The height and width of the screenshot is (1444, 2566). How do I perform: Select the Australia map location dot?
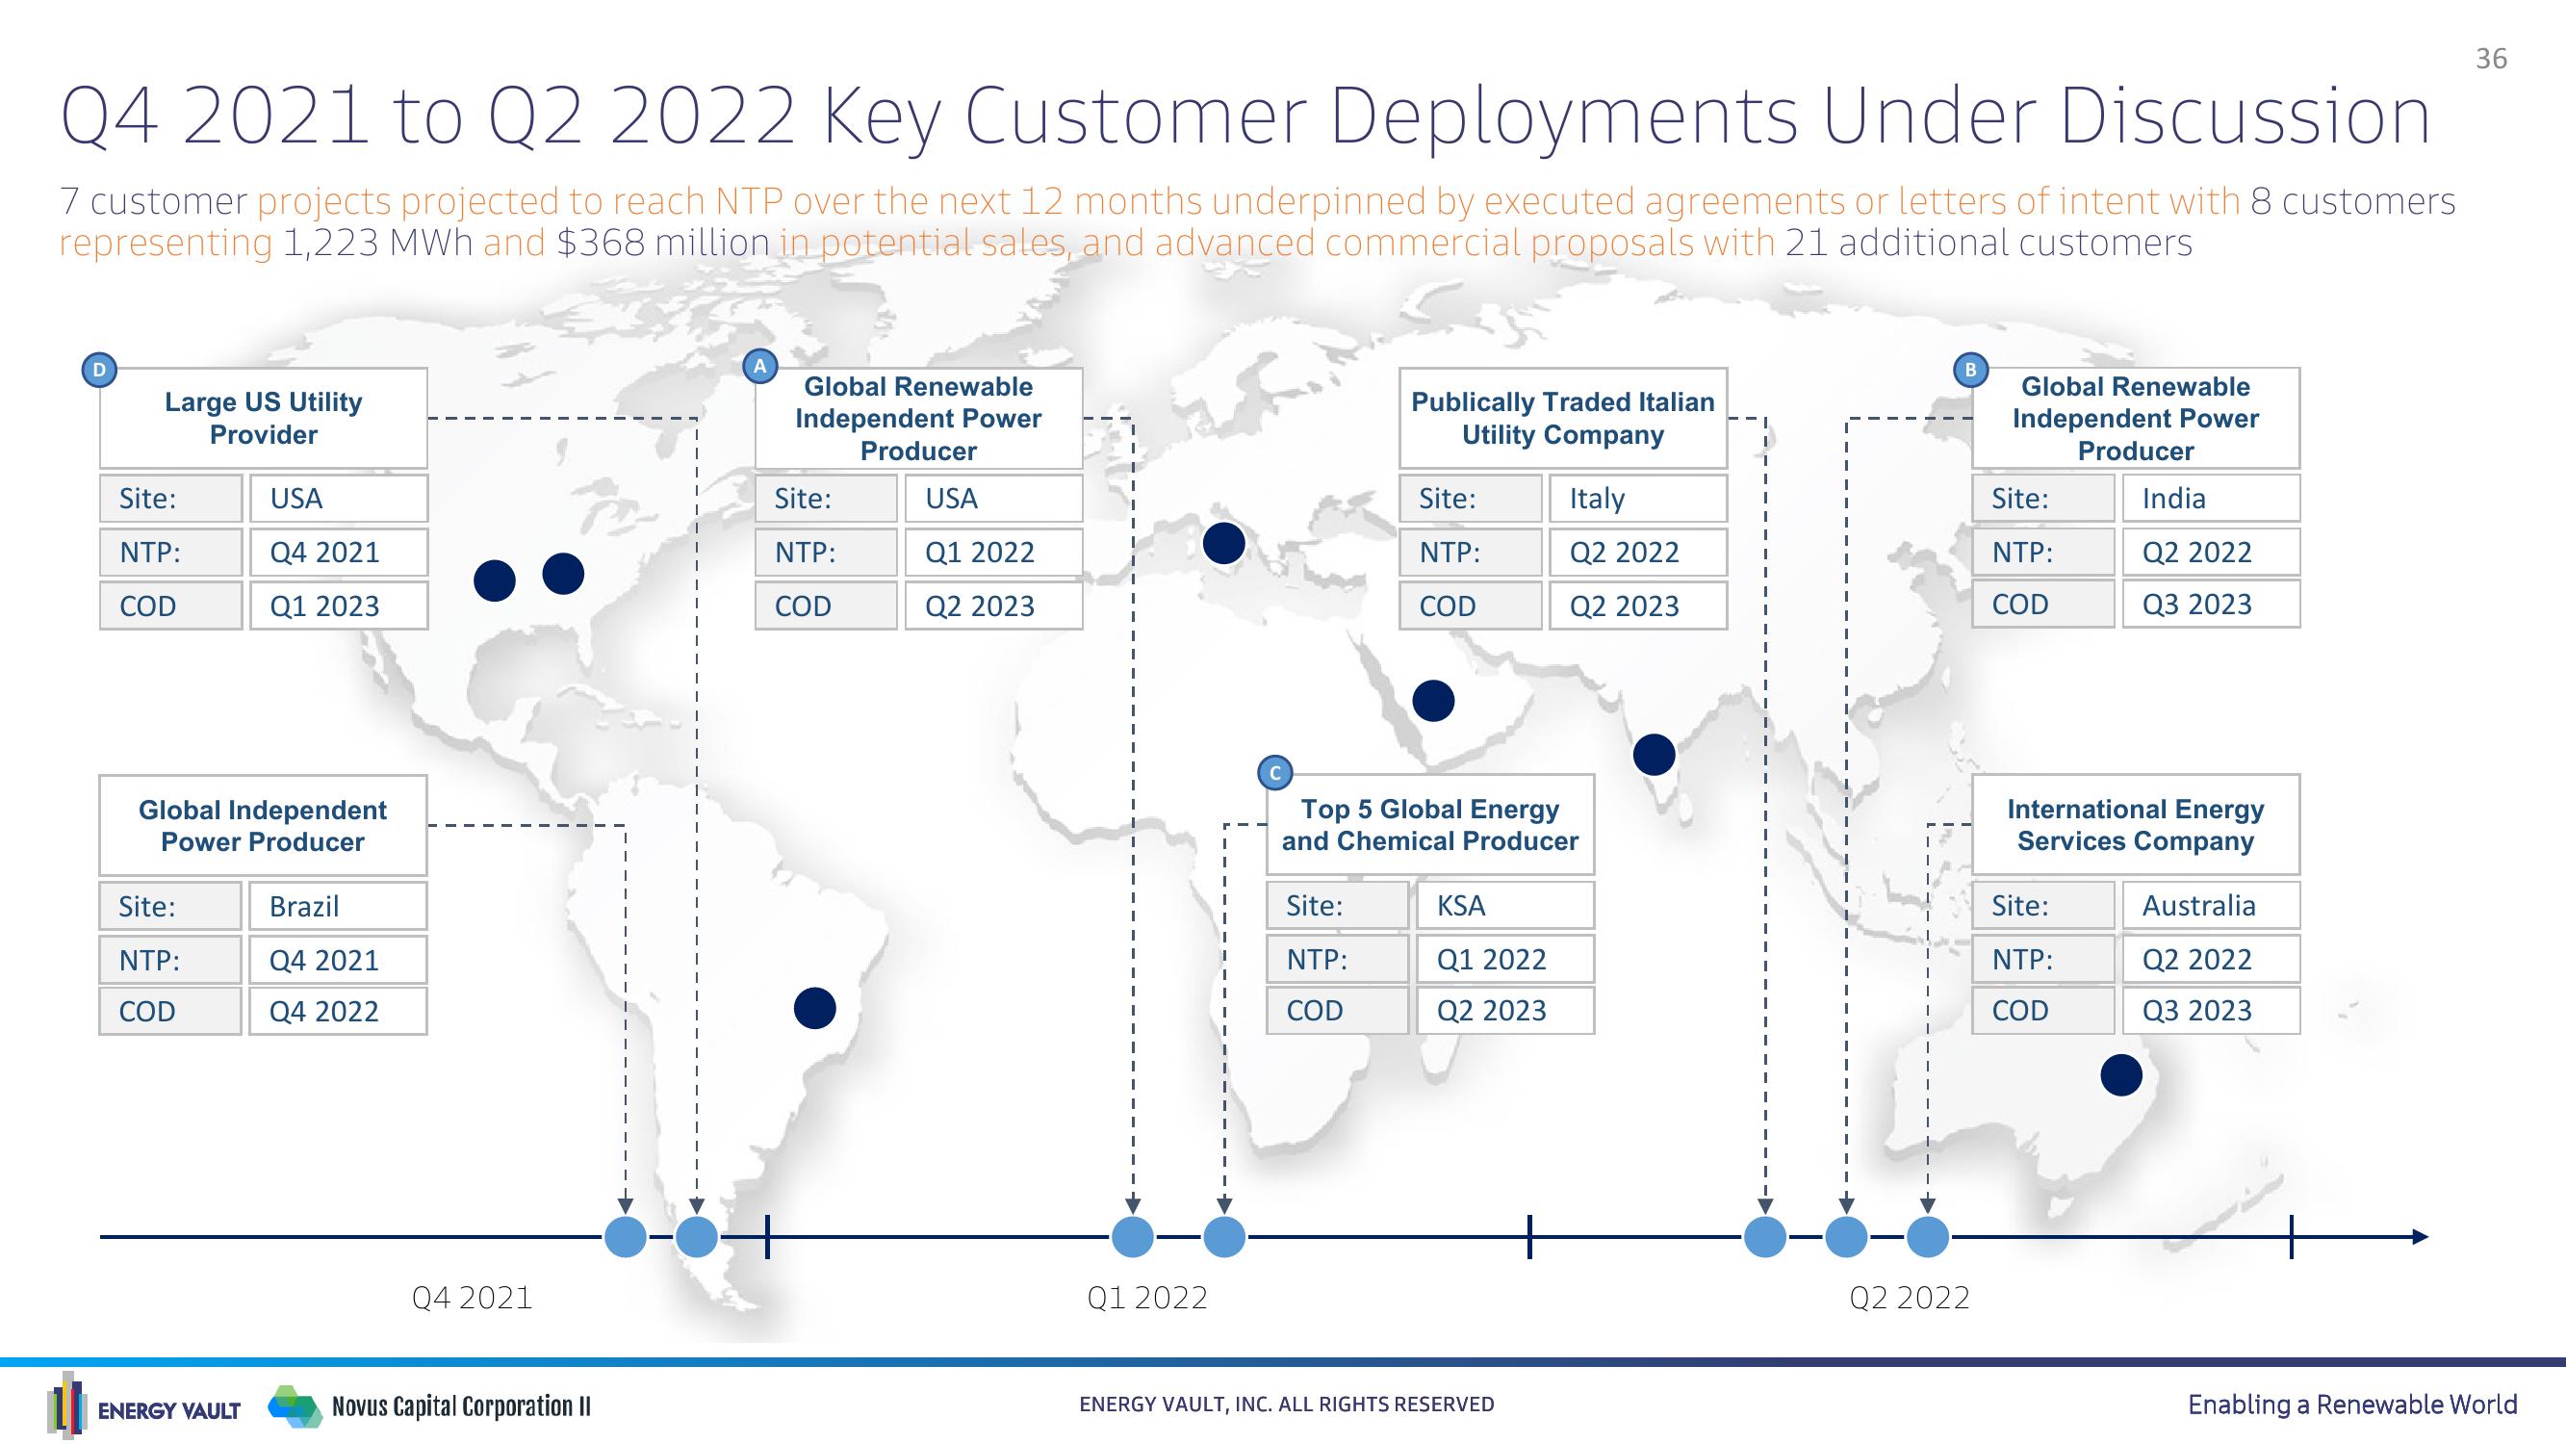(x=2121, y=1075)
